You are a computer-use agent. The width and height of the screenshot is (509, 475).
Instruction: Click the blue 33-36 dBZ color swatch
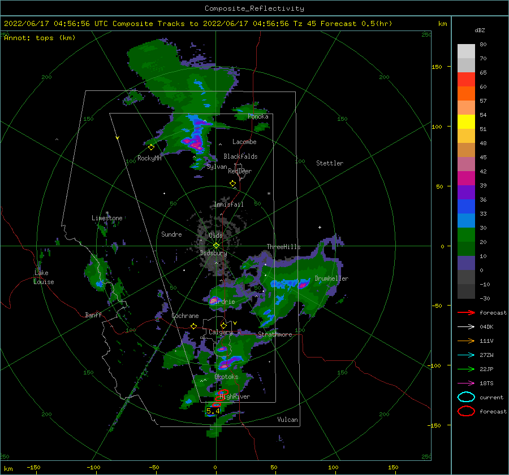466,207
